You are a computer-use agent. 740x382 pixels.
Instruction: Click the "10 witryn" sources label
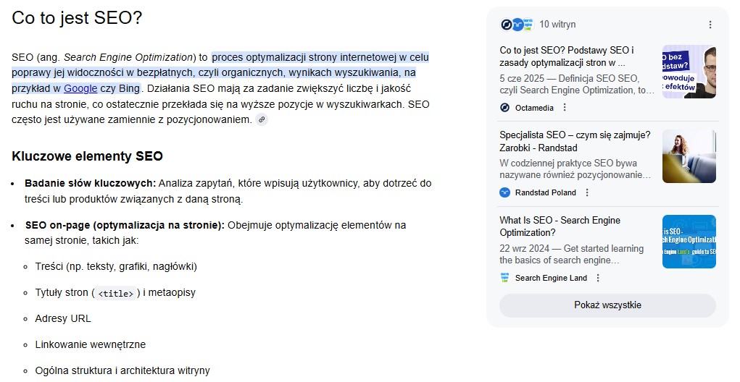click(557, 25)
